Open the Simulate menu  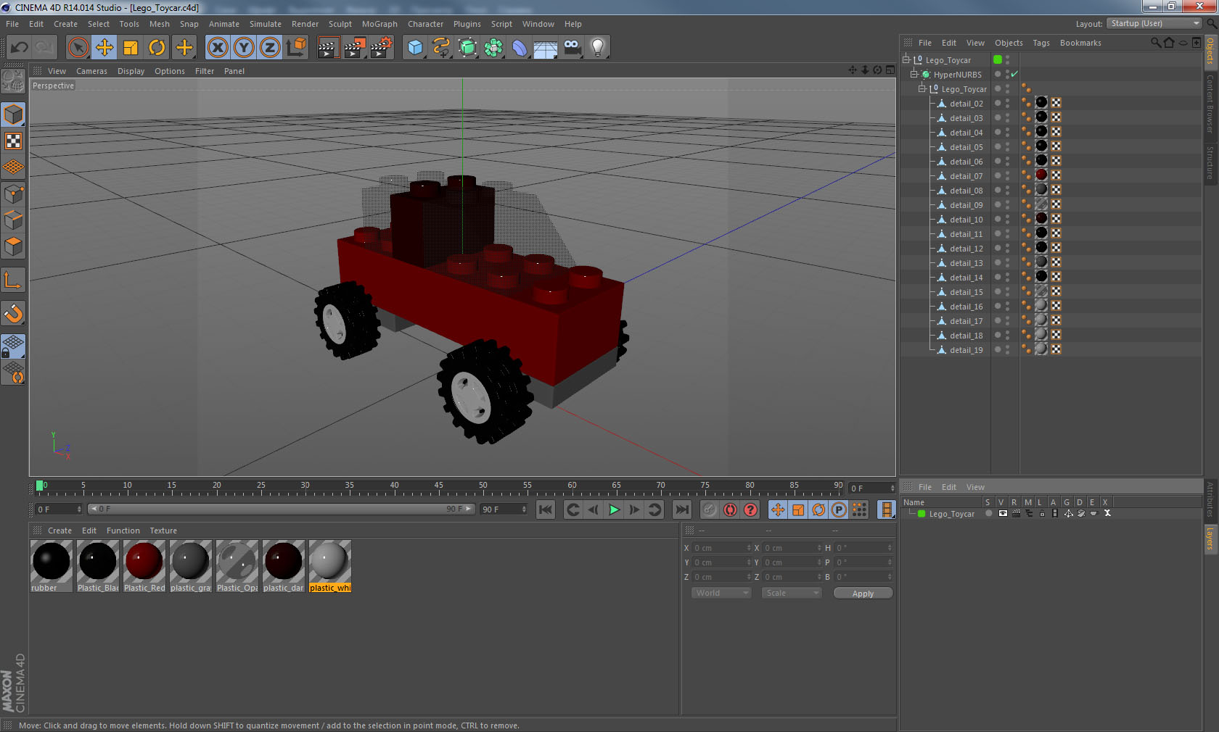(266, 24)
